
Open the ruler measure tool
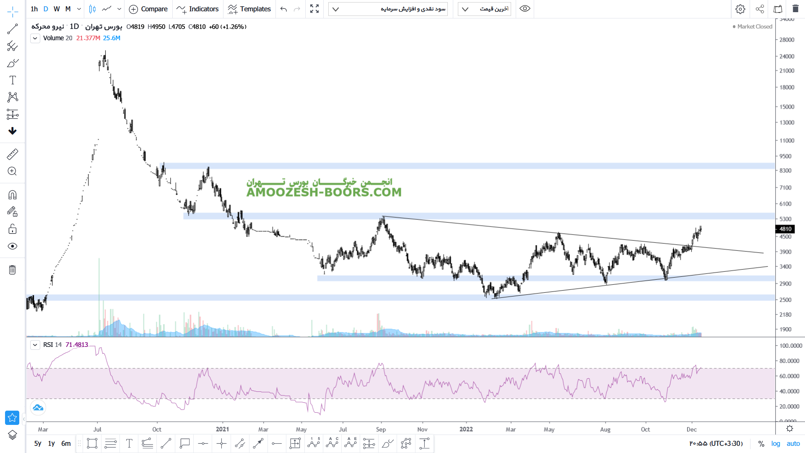pos(13,154)
